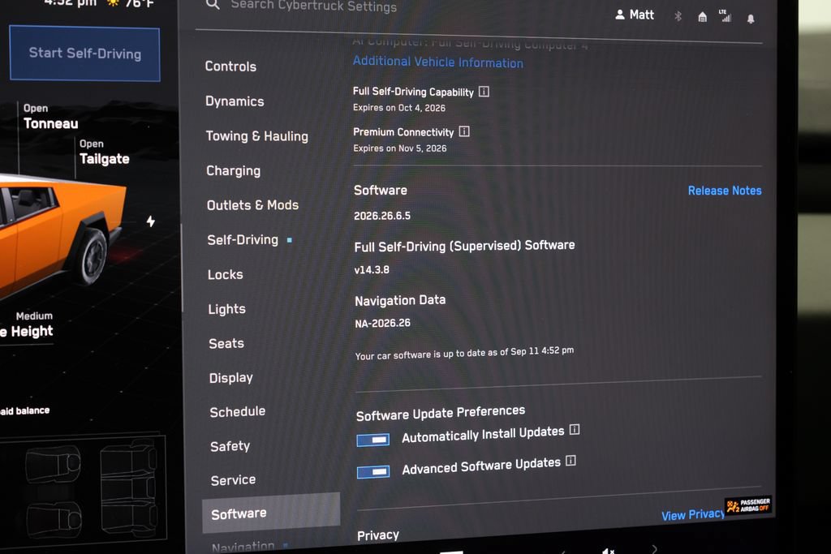Go to Charging settings
Viewport: 831px width, 554px height.
(233, 170)
